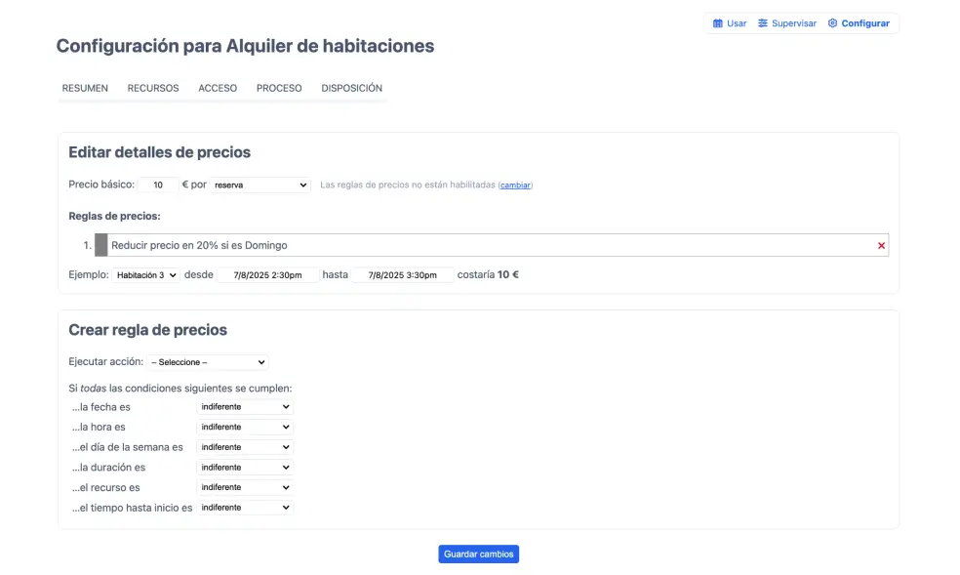Image resolution: width=960 pixels, height=575 pixels.
Task: Switch to the RECURSOS tab
Action: pyautogui.click(x=153, y=88)
